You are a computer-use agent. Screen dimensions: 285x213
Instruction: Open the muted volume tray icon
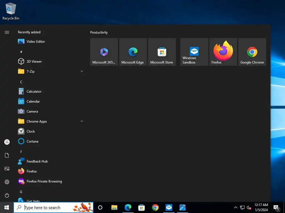point(249,207)
